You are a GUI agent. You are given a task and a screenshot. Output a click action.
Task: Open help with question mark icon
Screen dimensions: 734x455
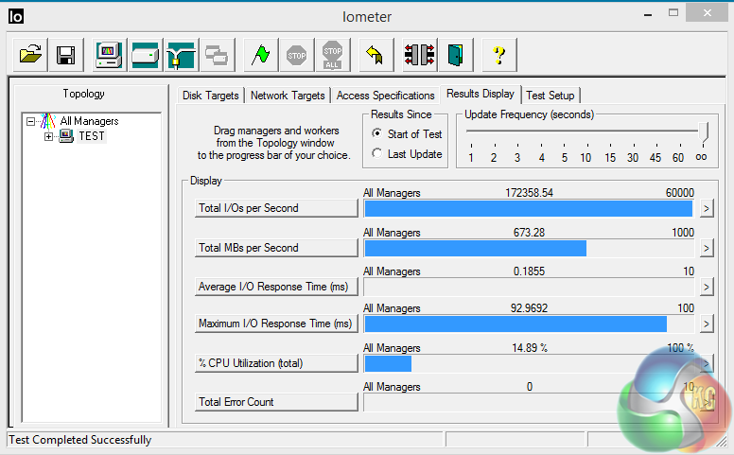(499, 55)
